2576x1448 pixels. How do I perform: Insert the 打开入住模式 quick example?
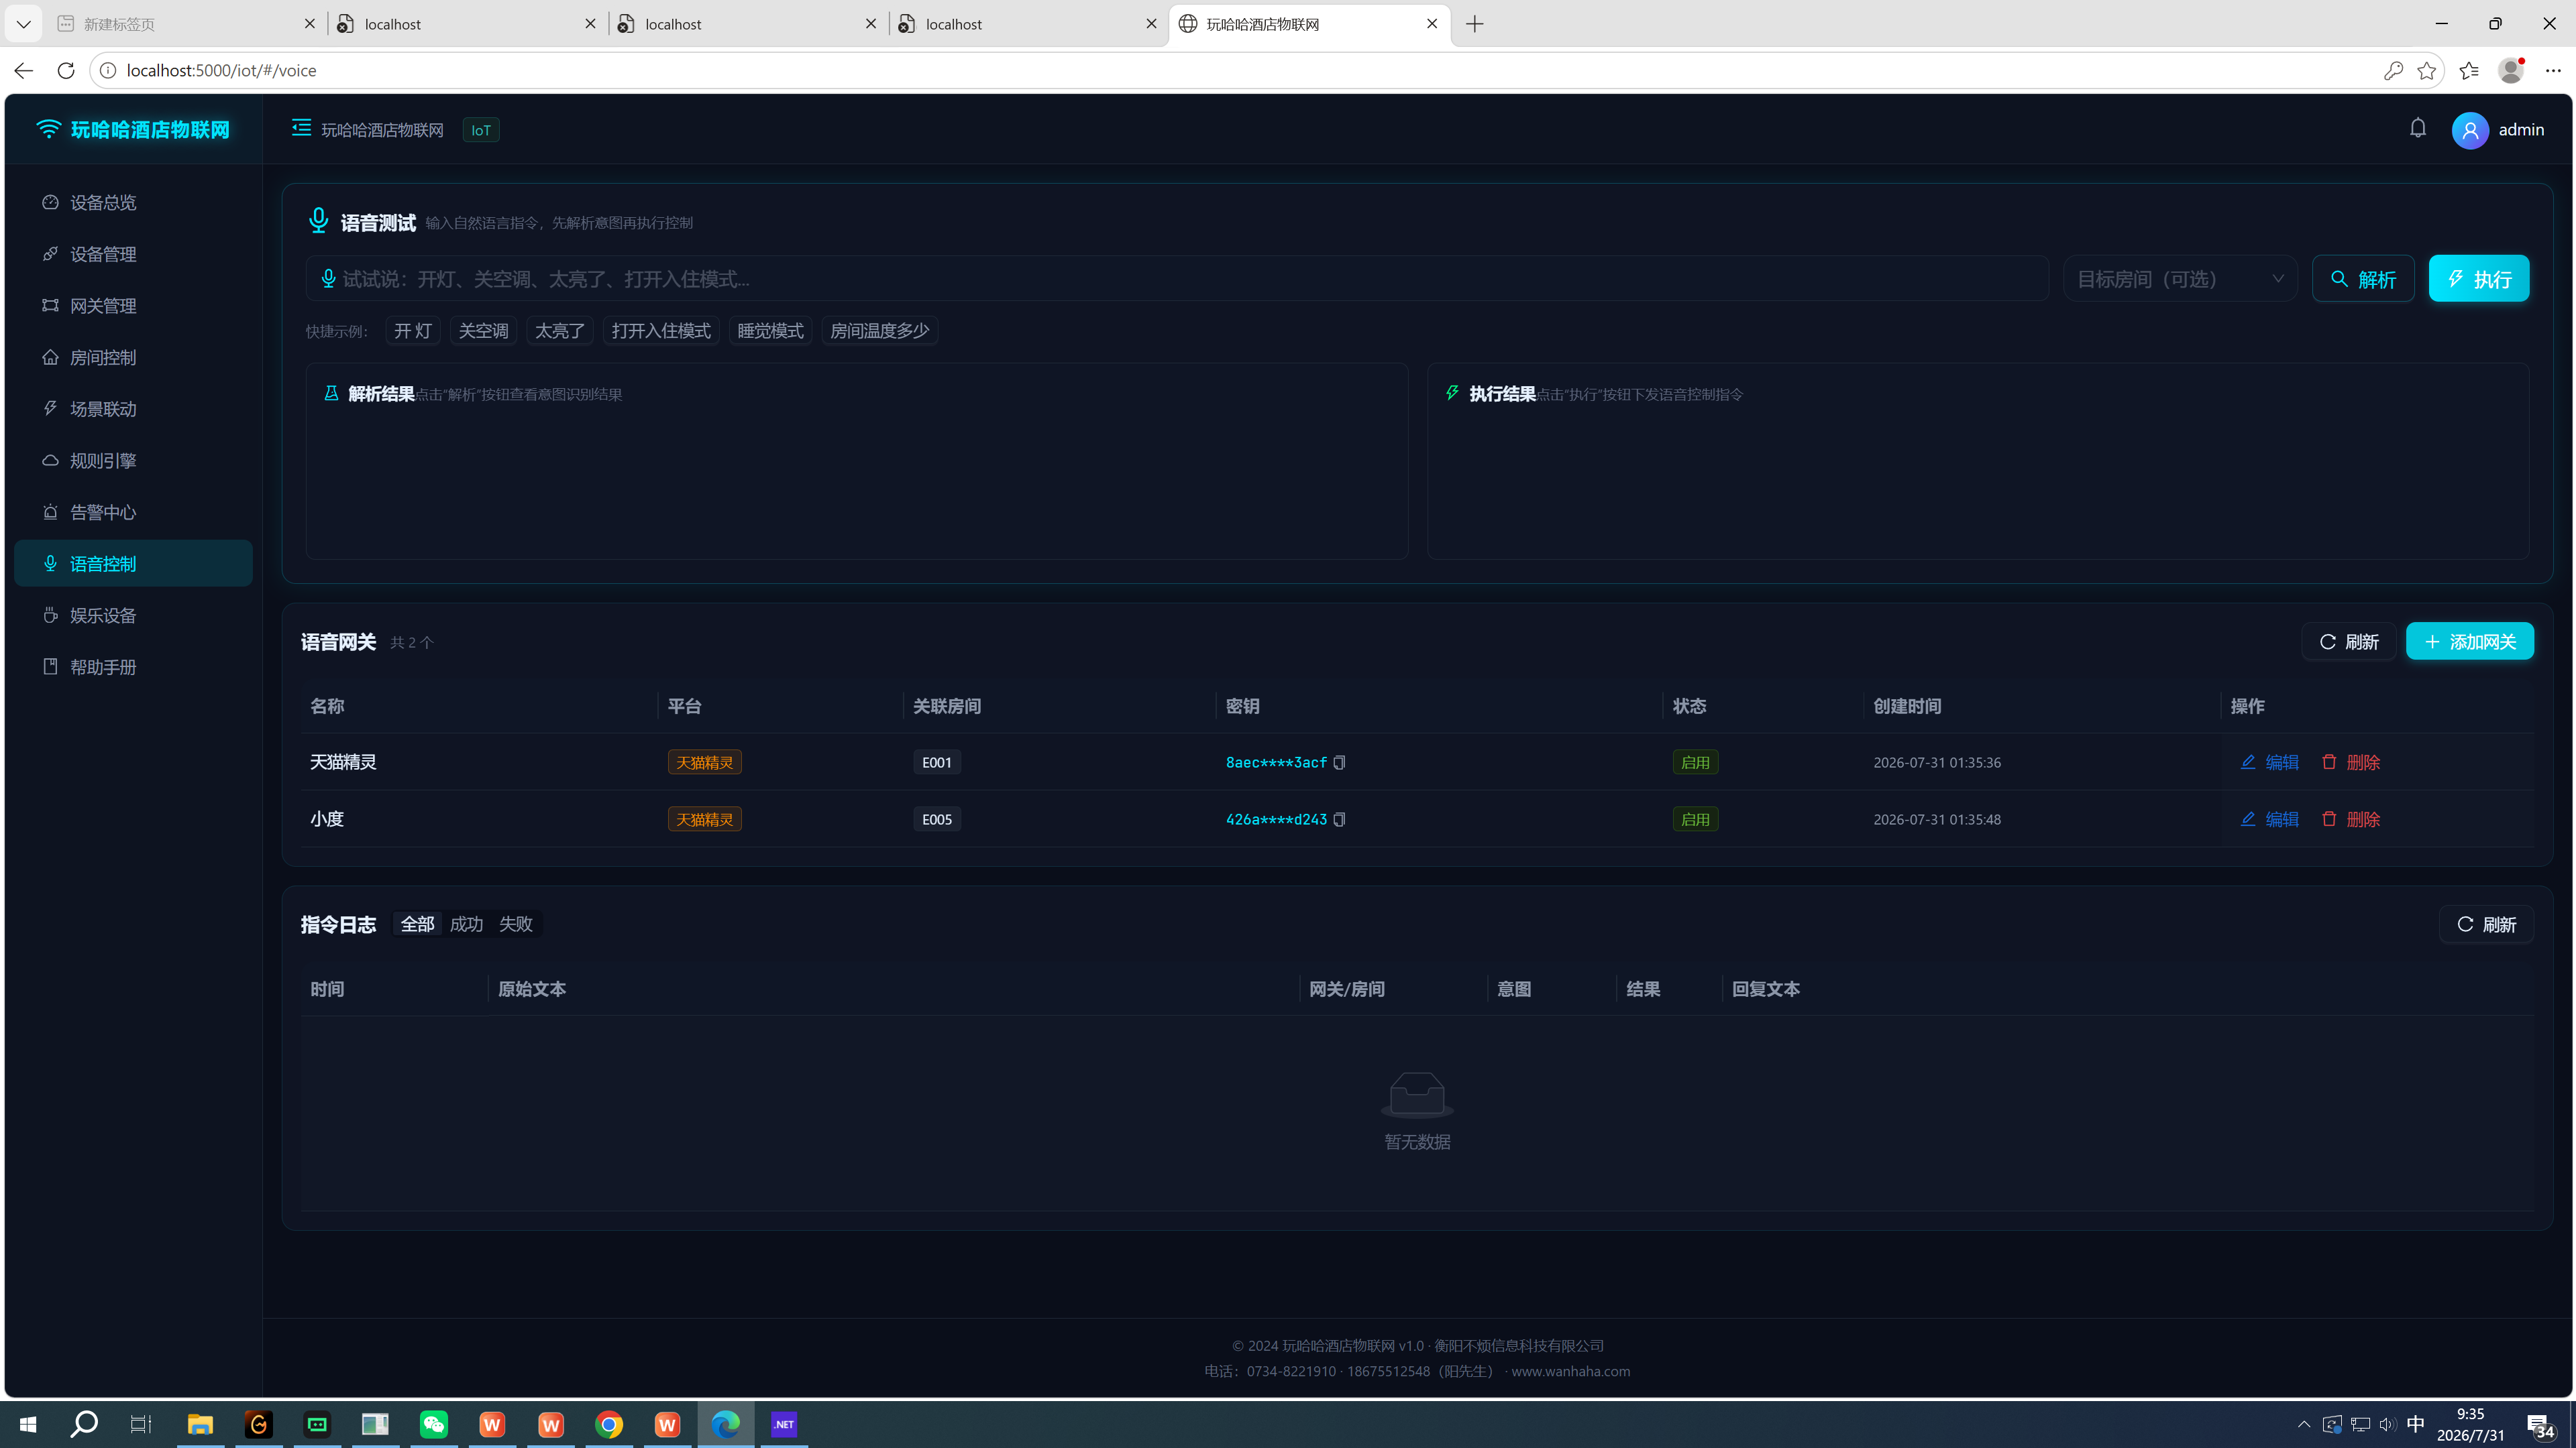[661, 330]
